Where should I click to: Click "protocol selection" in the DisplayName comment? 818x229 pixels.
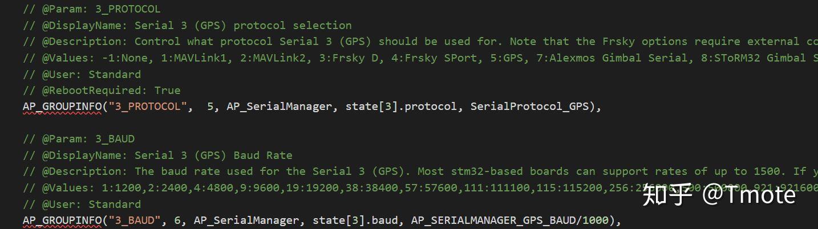[293, 26]
